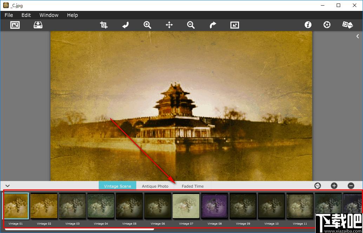Choose the Vintage 09 preset
The width and height of the screenshot is (363, 233).
tap(243, 206)
